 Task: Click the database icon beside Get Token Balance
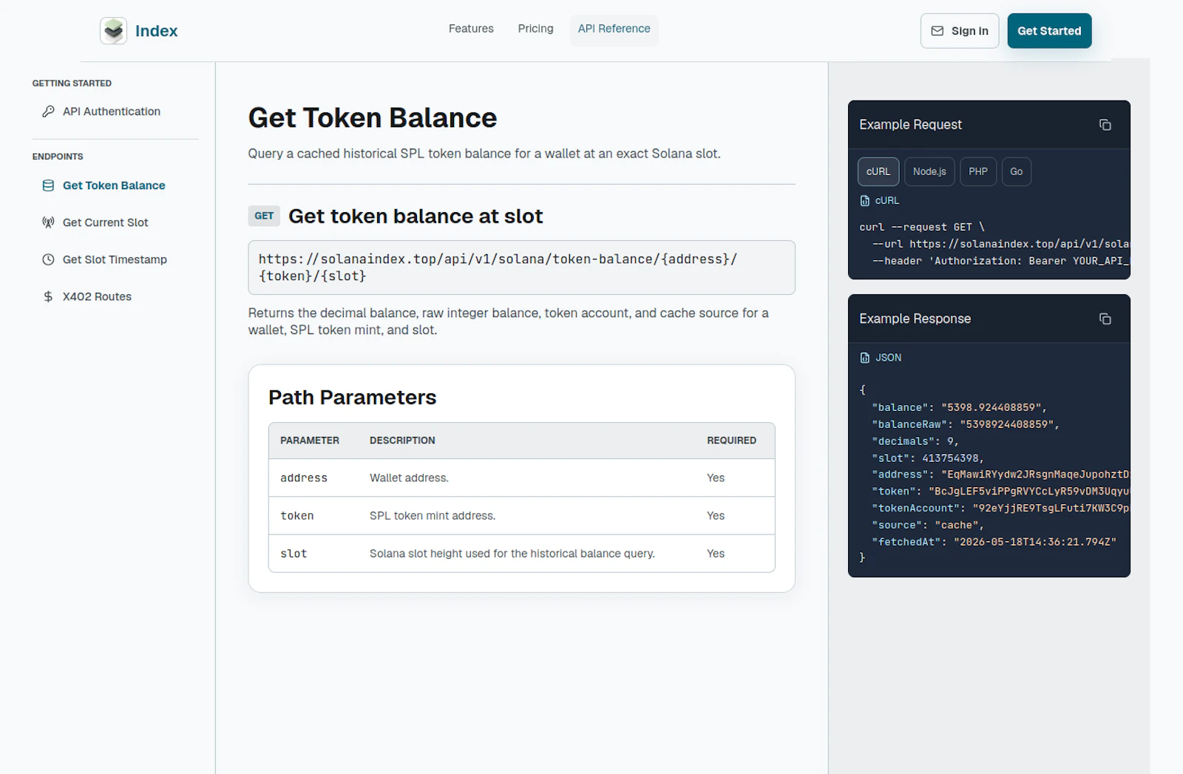(x=48, y=186)
